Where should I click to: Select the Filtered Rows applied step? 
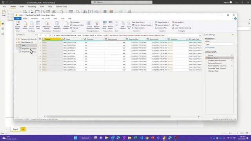[x=219, y=58]
